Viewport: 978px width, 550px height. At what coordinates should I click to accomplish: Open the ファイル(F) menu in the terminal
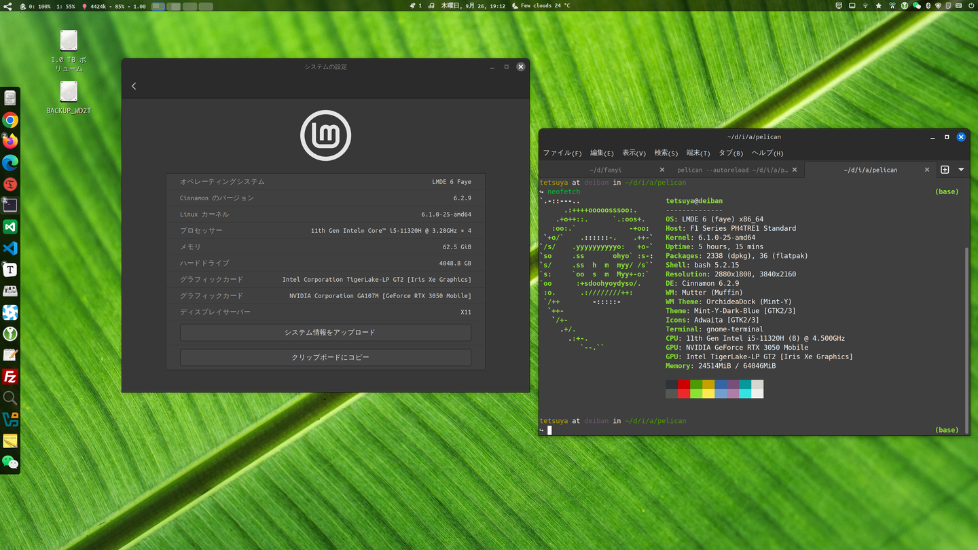(562, 153)
